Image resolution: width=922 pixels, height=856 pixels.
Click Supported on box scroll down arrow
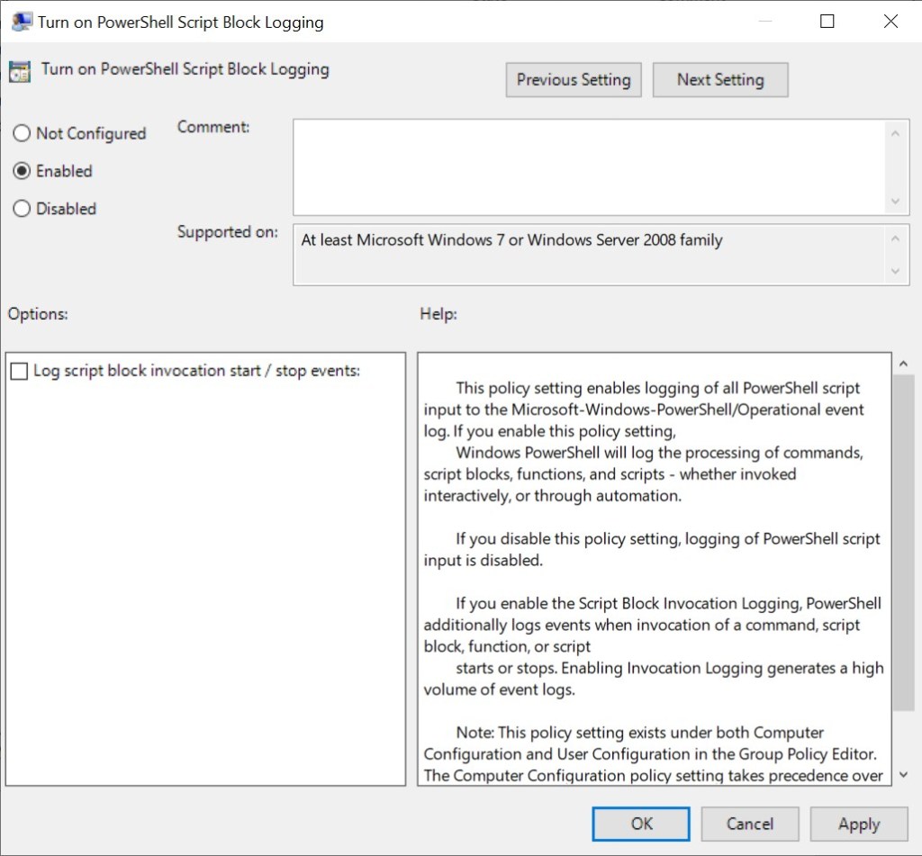pos(894,271)
